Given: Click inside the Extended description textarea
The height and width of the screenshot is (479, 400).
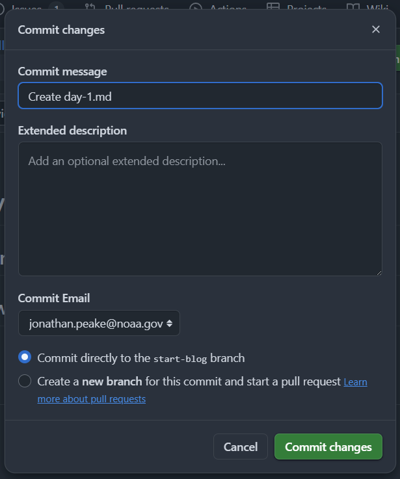Looking at the screenshot, I should click(x=200, y=209).
